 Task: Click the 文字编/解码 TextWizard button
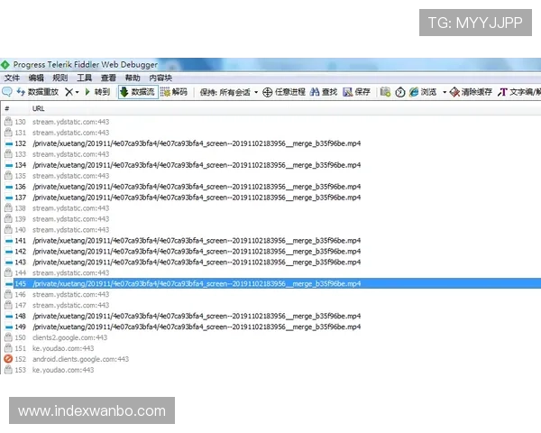point(520,92)
